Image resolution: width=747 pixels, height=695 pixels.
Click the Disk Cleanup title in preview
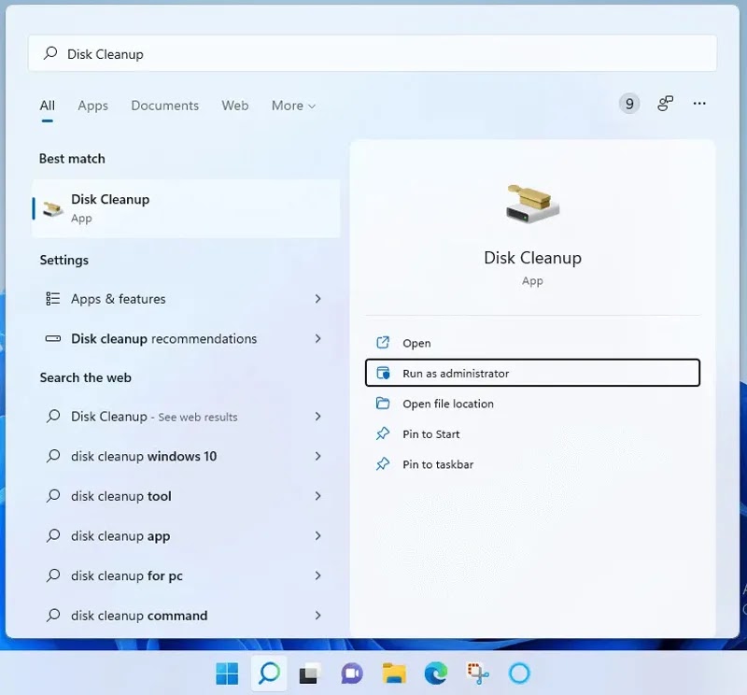click(x=532, y=258)
